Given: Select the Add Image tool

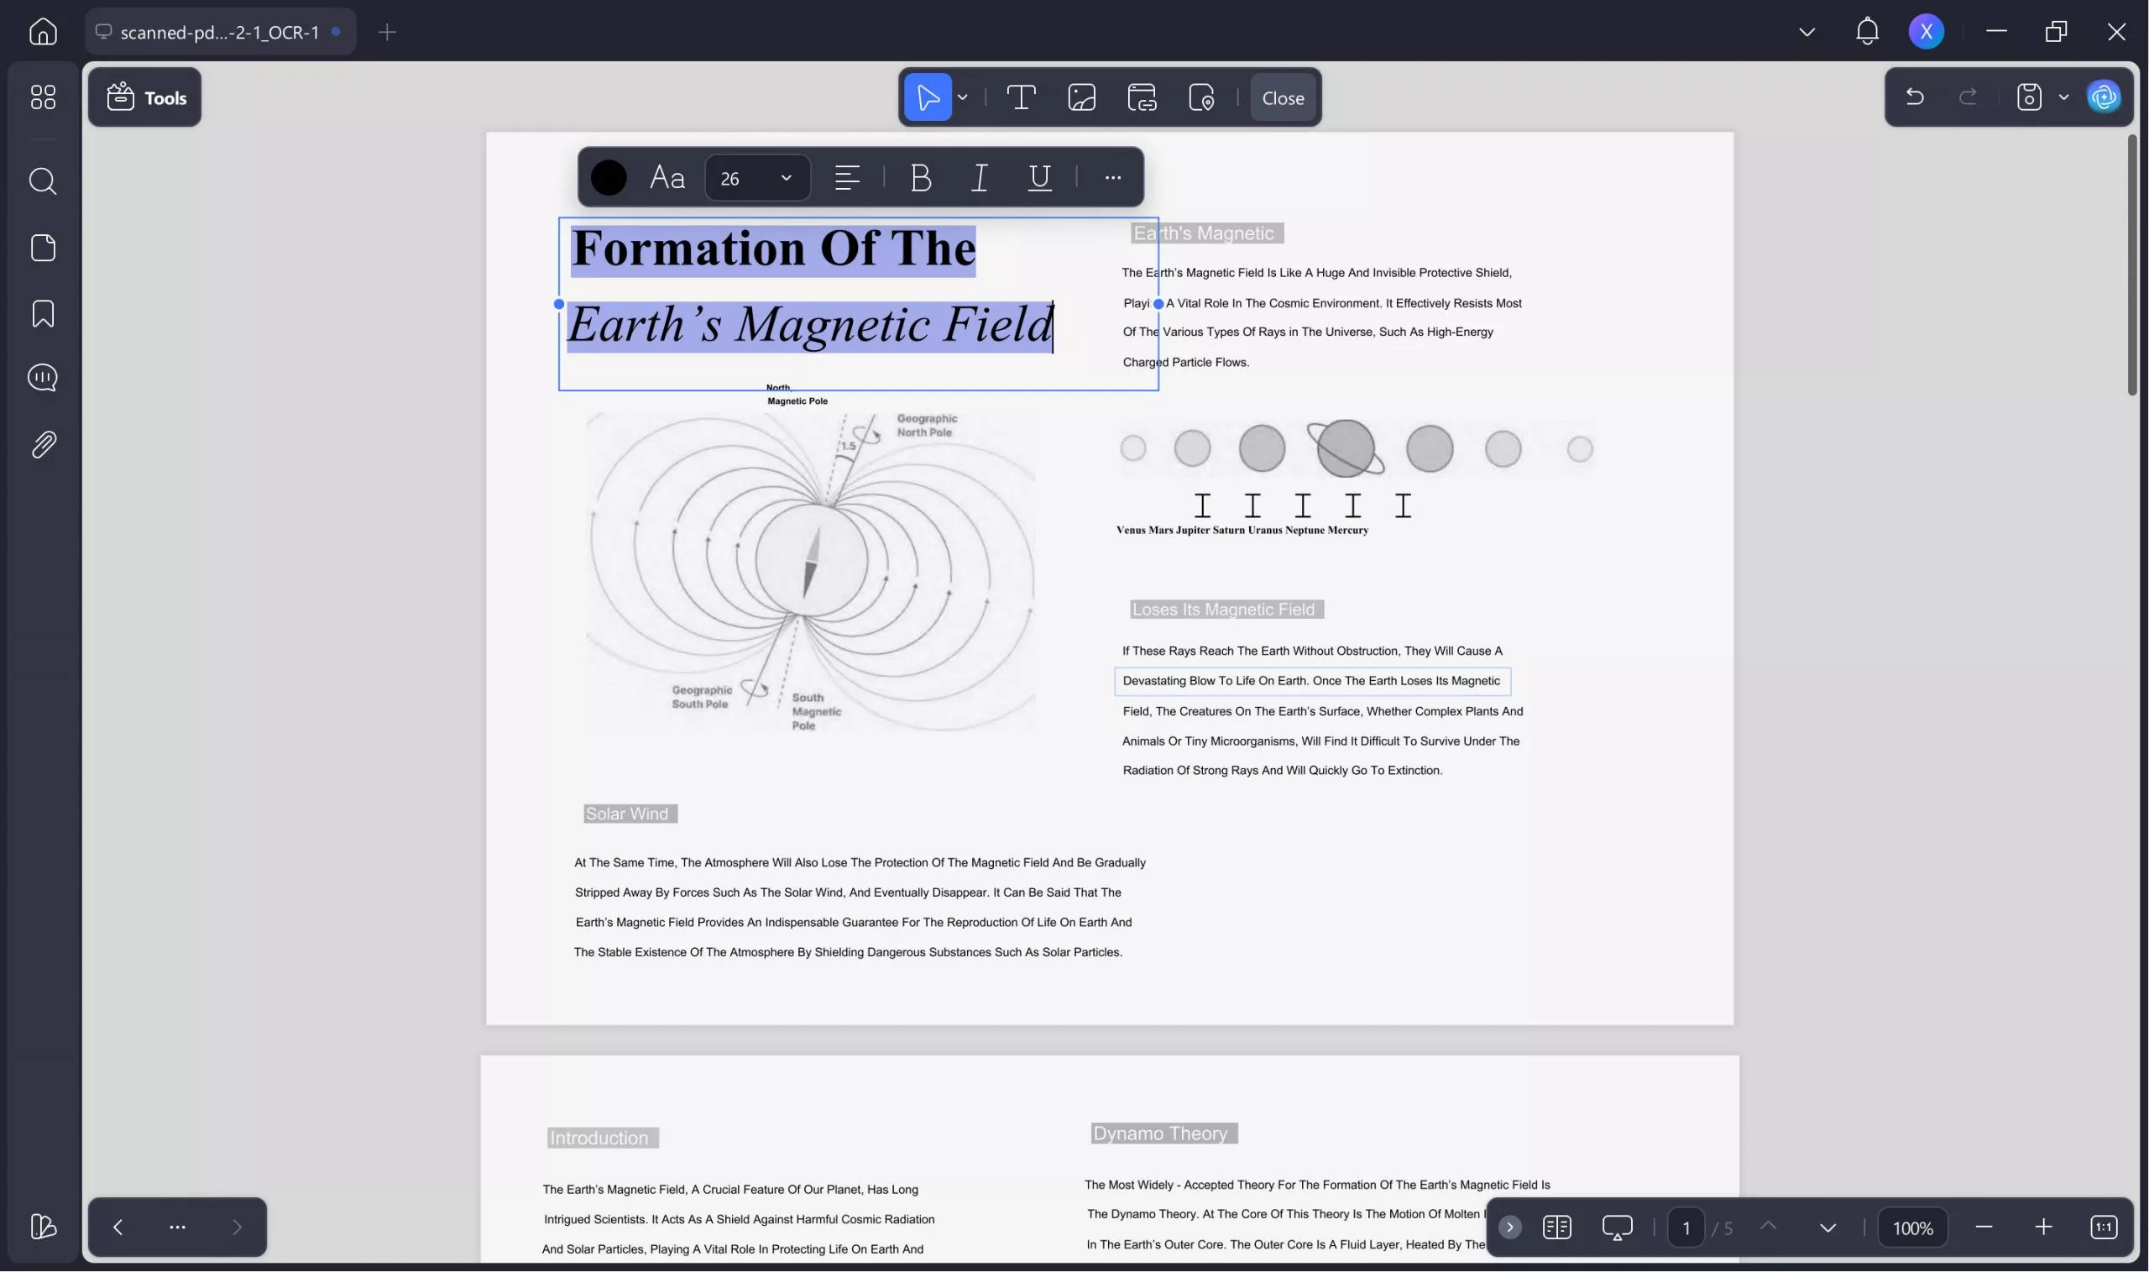Looking at the screenshot, I should pyautogui.click(x=1081, y=97).
